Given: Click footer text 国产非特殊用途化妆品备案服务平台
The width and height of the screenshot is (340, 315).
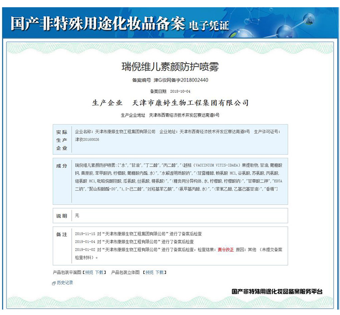Looking at the screenshot, I should click(277, 291).
